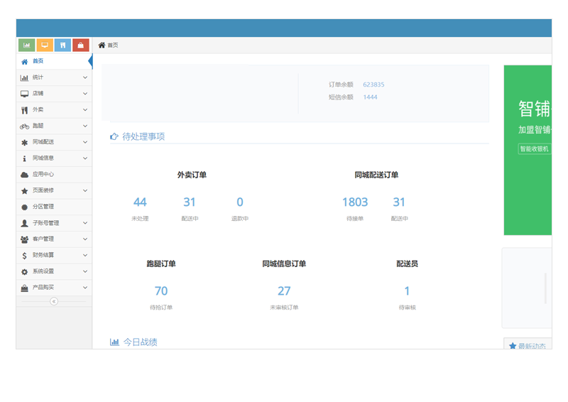Click the 最新动态 panel heading
The width and height of the screenshot is (568, 402).
point(532,346)
